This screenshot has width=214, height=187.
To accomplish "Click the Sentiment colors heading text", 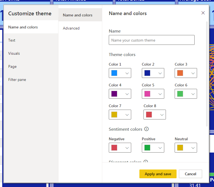I will (x=125, y=129).
